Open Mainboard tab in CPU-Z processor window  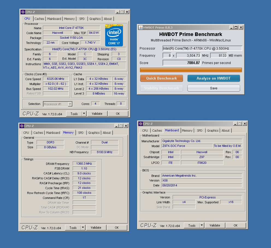click(x=54, y=19)
